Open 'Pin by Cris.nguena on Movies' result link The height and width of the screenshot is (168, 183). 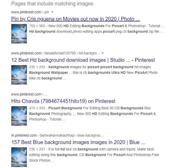[x=75, y=19]
